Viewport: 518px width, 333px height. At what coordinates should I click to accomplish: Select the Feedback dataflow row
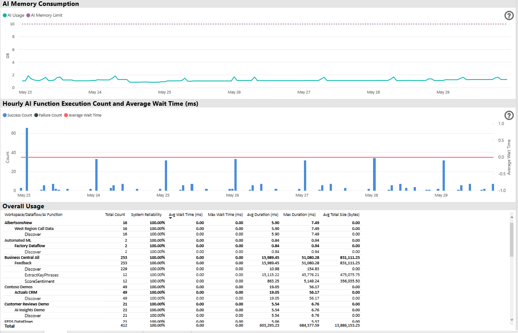pyautogui.click(x=23, y=263)
